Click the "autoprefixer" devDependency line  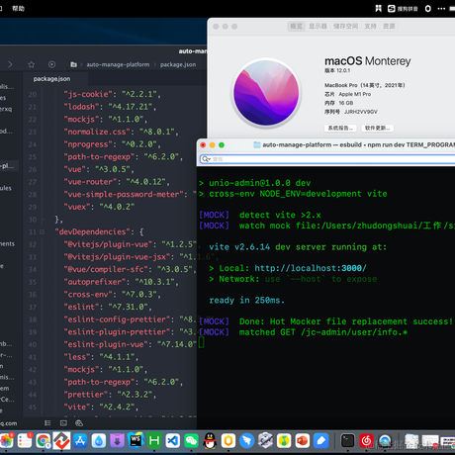click(x=121, y=282)
